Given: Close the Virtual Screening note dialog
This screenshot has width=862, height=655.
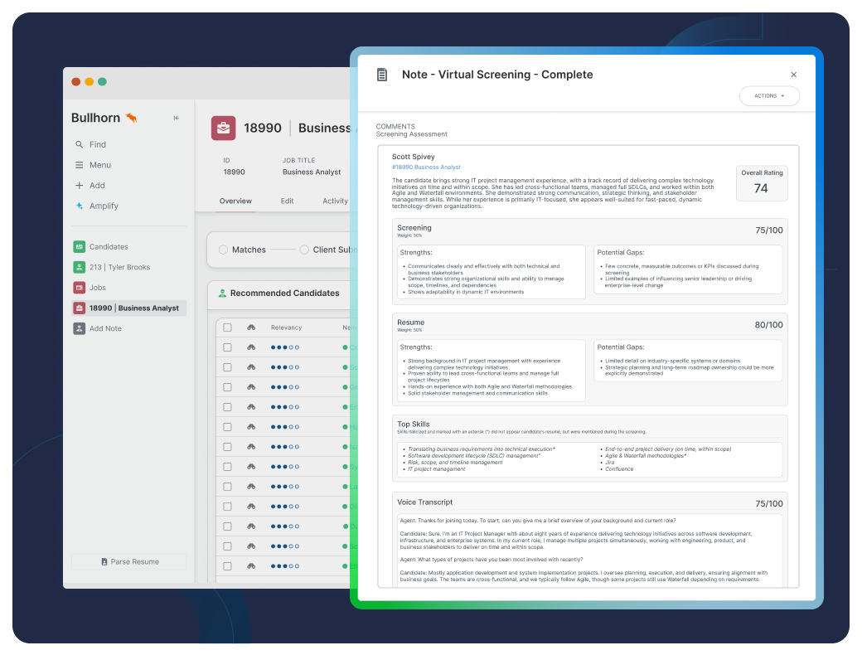Looking at the screenshot, I should (794, 75).
